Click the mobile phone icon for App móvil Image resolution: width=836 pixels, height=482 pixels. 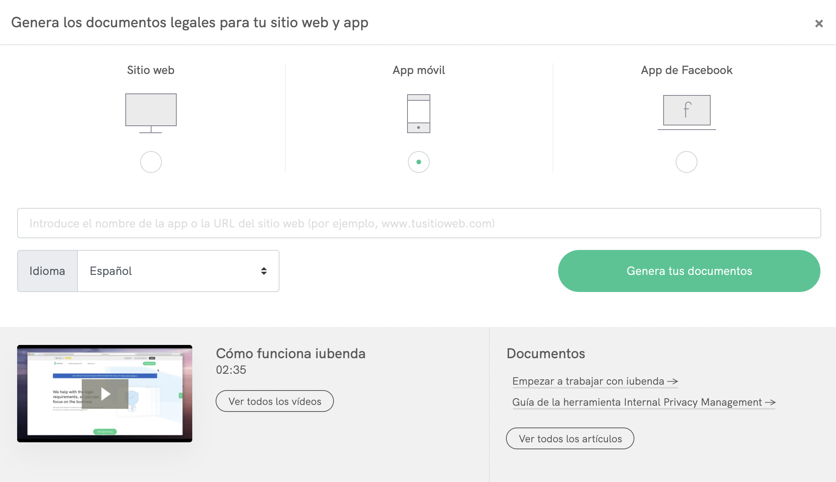point(418,113)
